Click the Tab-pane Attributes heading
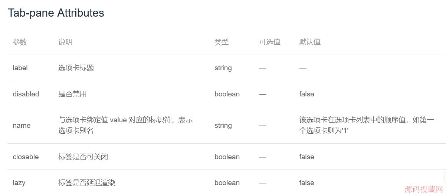The height and width of the screenshot is (195, 446). (56, 13)
